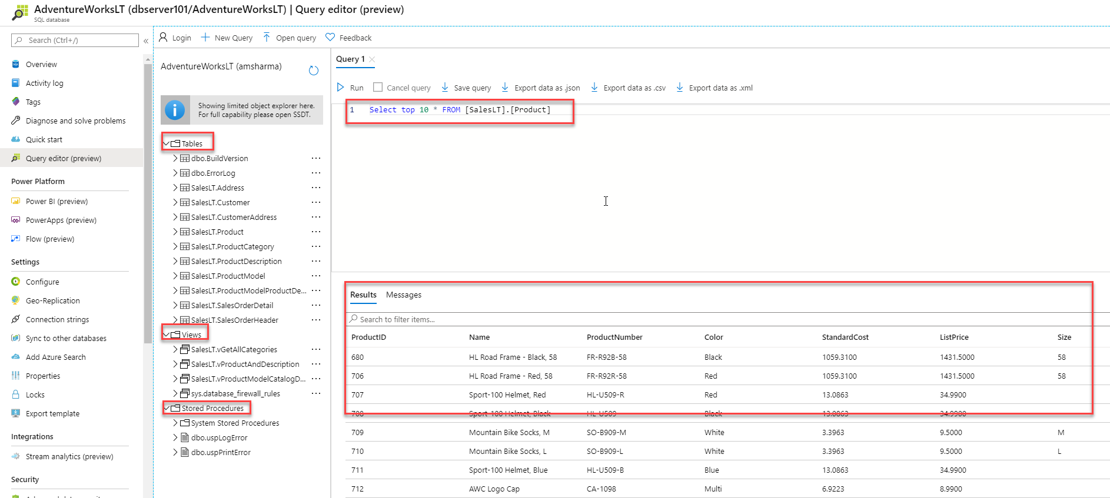
Task: Select SalesLT.SalesOrderDetail table
Action: coord(232,305)
